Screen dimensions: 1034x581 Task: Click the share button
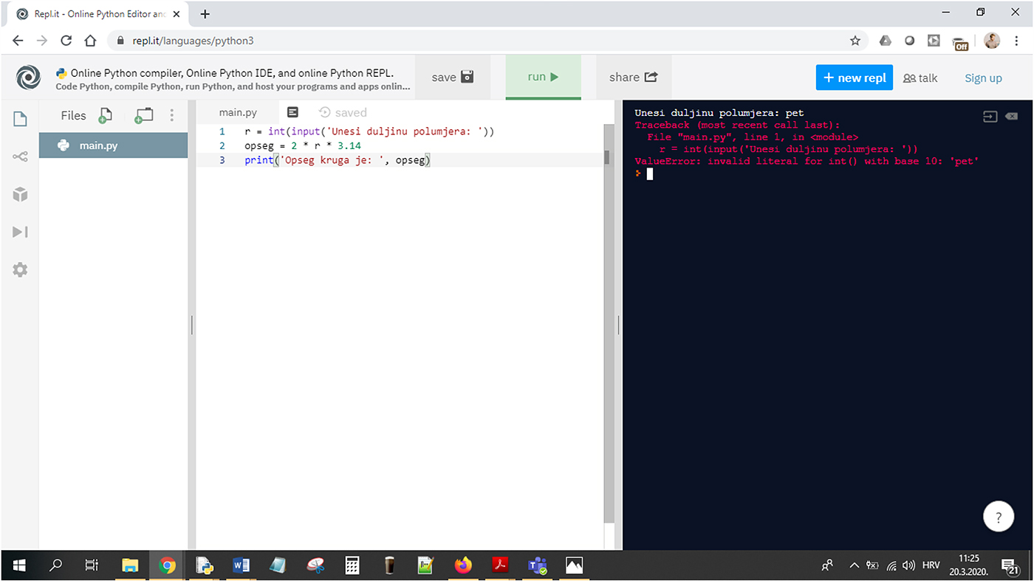[633, 77]
